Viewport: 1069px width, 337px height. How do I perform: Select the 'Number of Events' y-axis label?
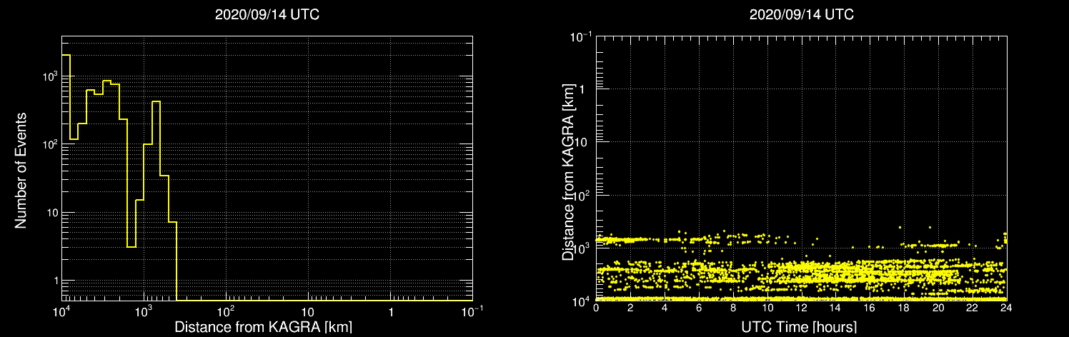(x=21, y=170)
